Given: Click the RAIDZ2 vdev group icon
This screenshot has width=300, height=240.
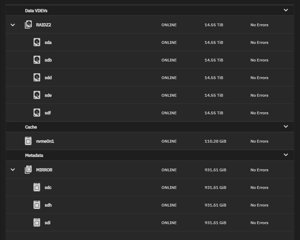Looking at the screenshot, I should pyautogui.click(x=28, y=25).
